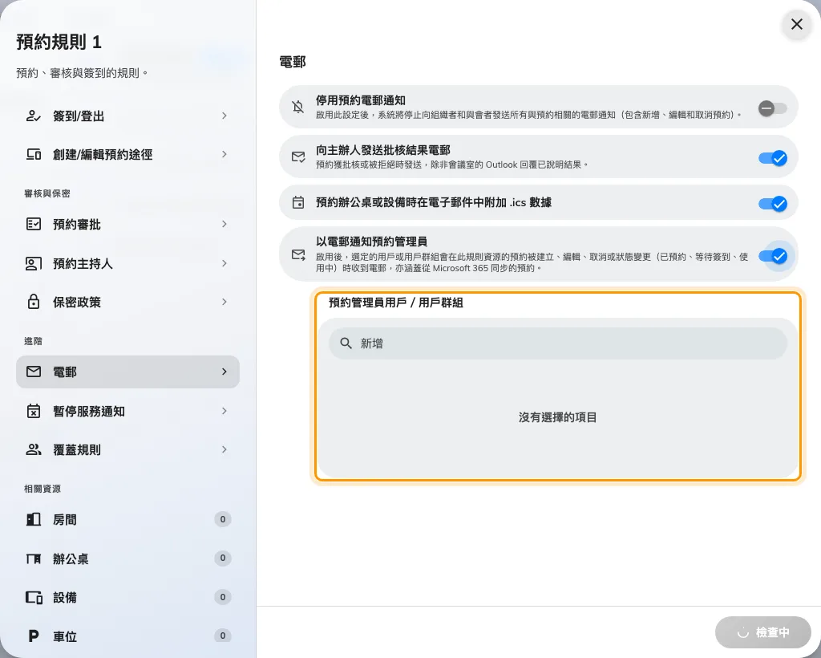Click the door icon beside 房間
Screen dimensions: 821x658
[x=34, y=519]
